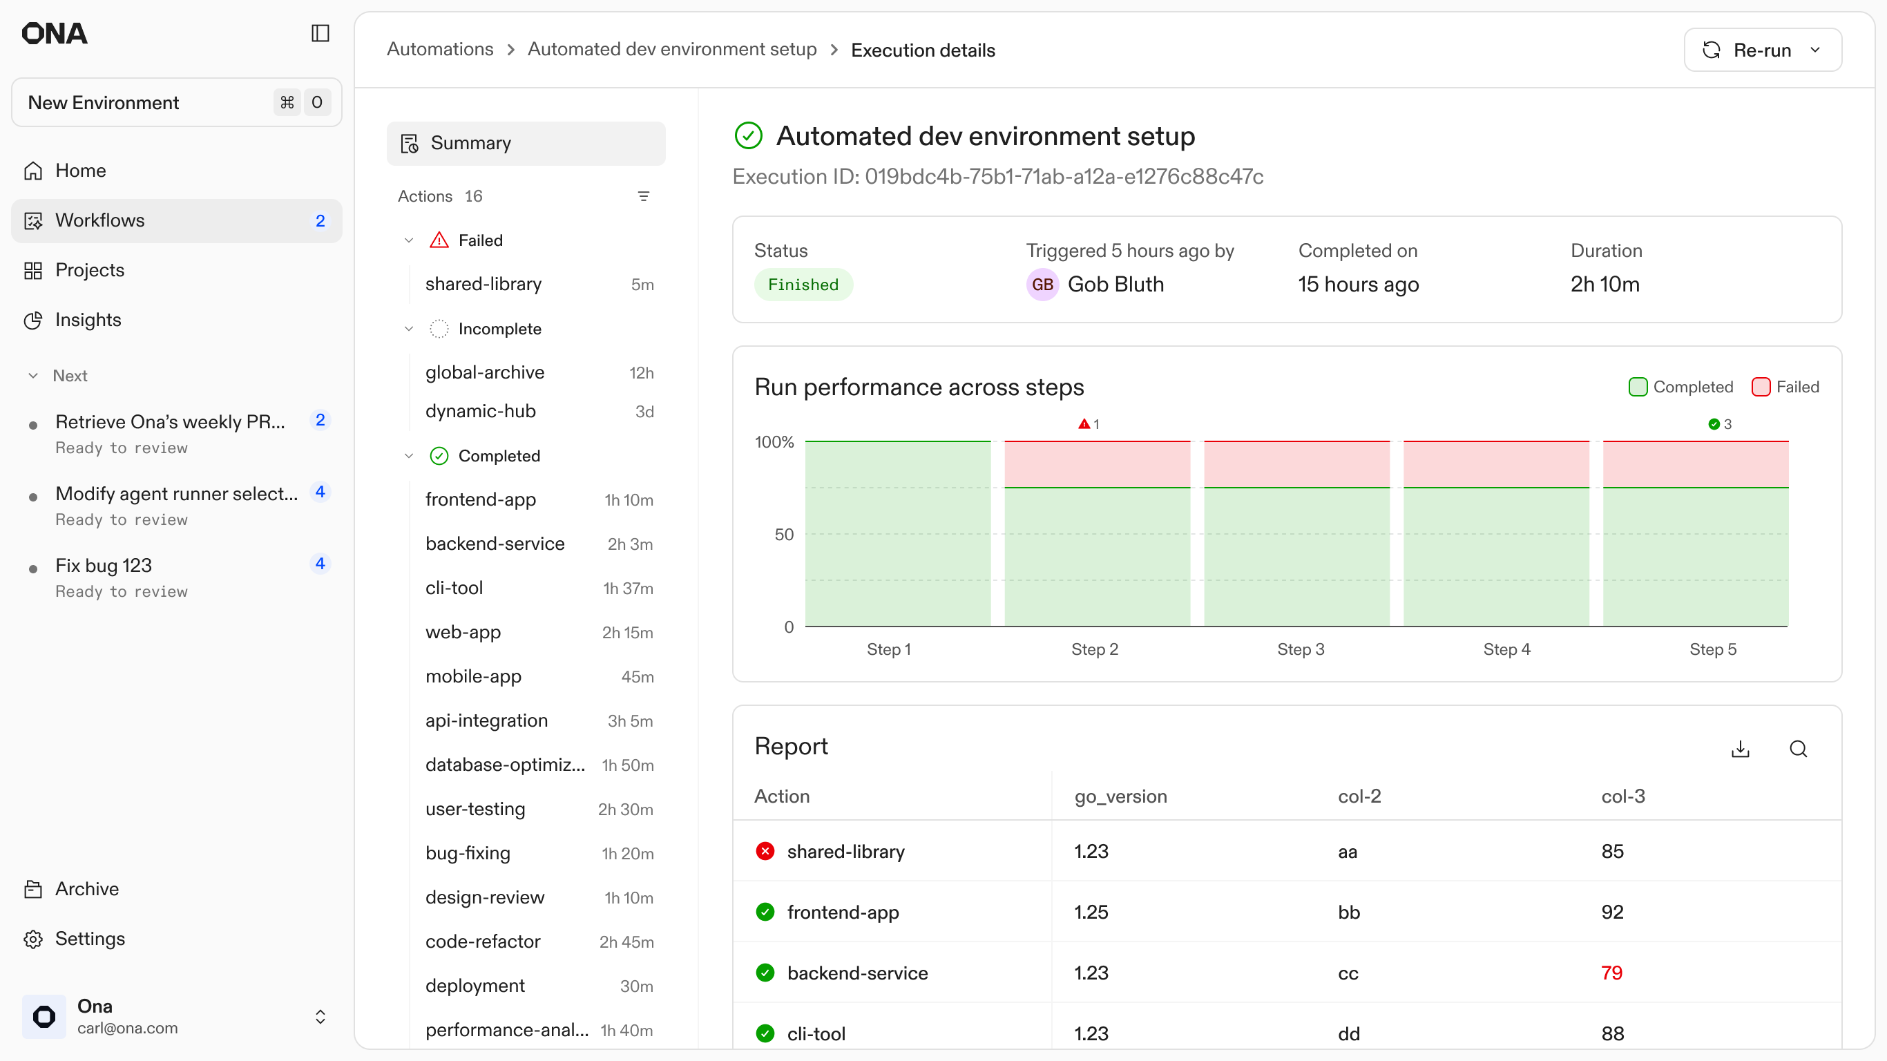Viewport: 1887px width, 1061px height.
Task: Open the Ona account switcher
Action: pyautogui.click(x=320, y=1016)
